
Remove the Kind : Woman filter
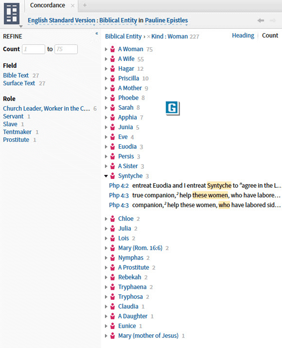coord(149,37)
